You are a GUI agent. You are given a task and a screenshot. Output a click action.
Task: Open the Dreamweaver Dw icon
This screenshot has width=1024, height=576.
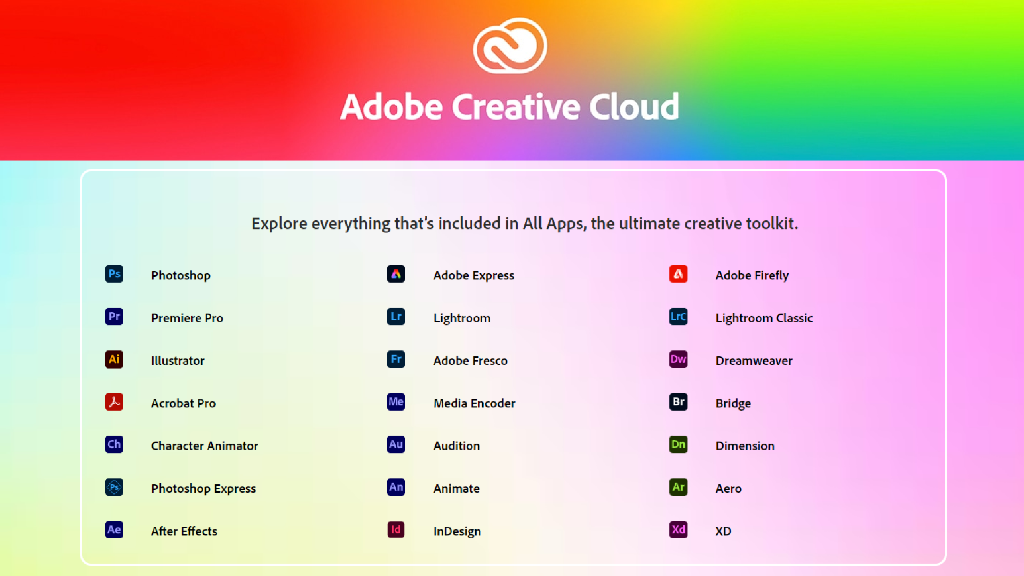678,359
